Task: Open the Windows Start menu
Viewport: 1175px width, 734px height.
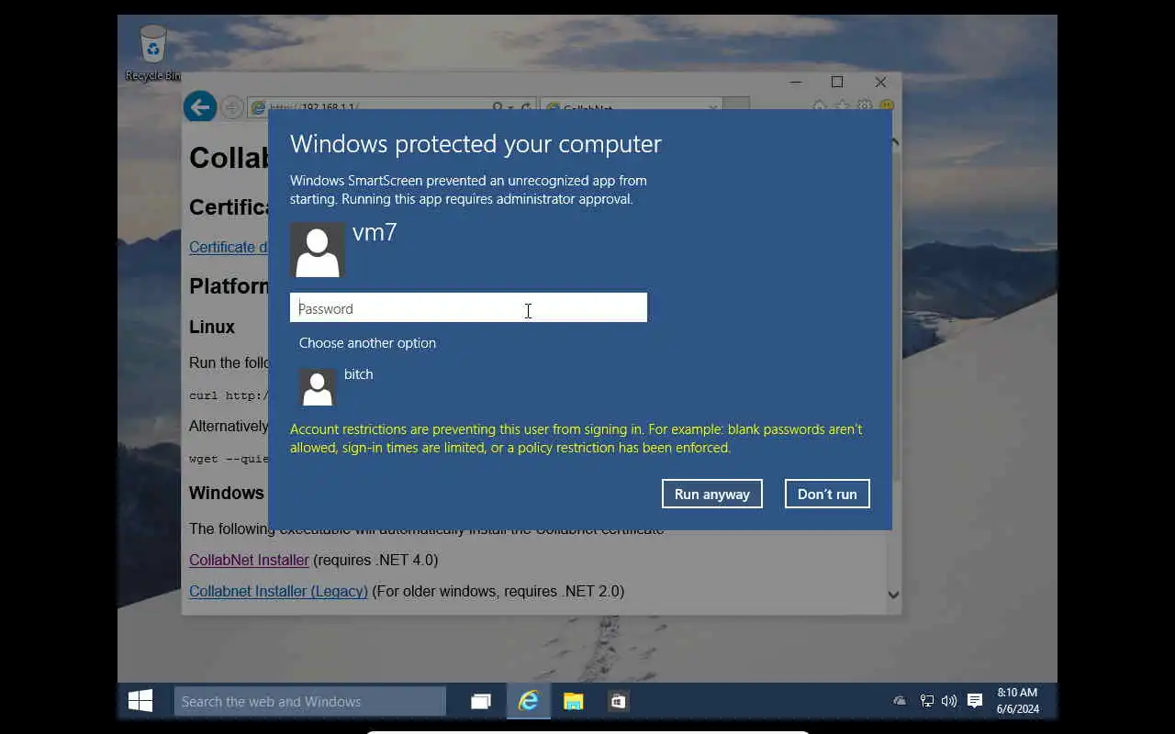Action: [140, 701]
